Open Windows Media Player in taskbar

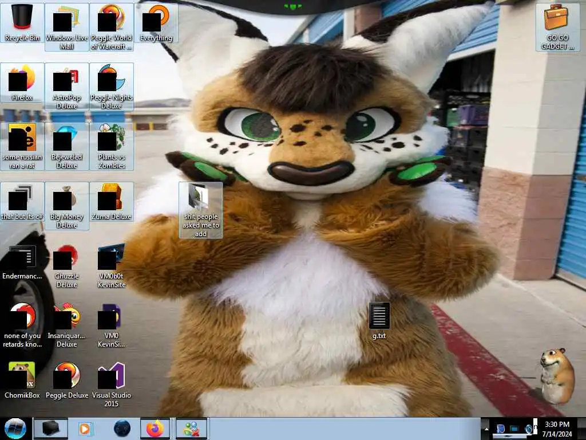(x=86, y=429)
